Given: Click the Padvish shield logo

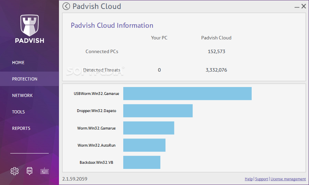Looking at the screenshot, I should click(x=30, y=25).
